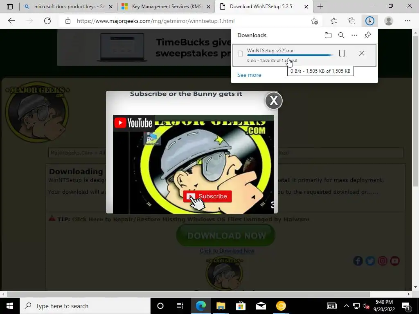This screenshot has height=314, width=419.
Task: Open the Mail app from taskbar
Action: [261, 306]
